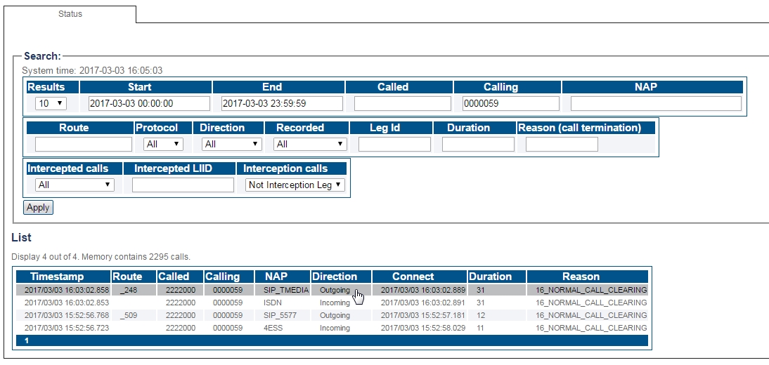Focus the Leg Id input field

point(394,144)
